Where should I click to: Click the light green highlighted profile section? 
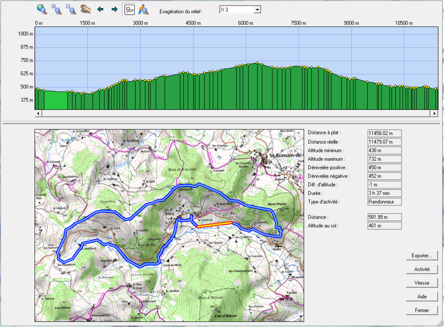(56, 100)
